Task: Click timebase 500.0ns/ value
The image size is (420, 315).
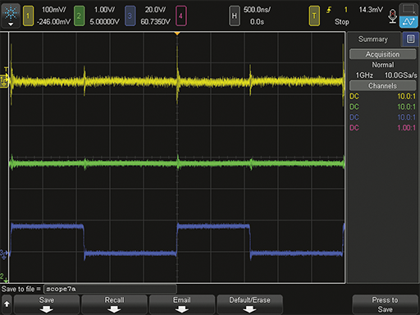Action: pyautogui.click(x=257, y=10)
